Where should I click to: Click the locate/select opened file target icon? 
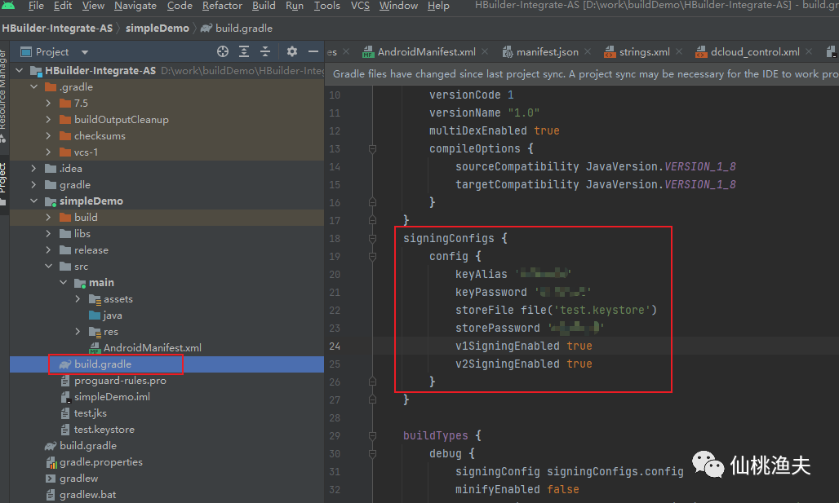pos(223,51)
